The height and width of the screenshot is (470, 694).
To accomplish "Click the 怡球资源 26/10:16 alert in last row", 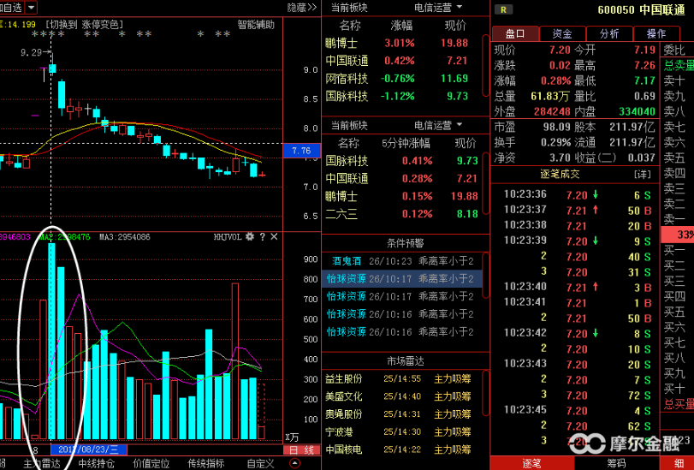I will tap(402, 332).
